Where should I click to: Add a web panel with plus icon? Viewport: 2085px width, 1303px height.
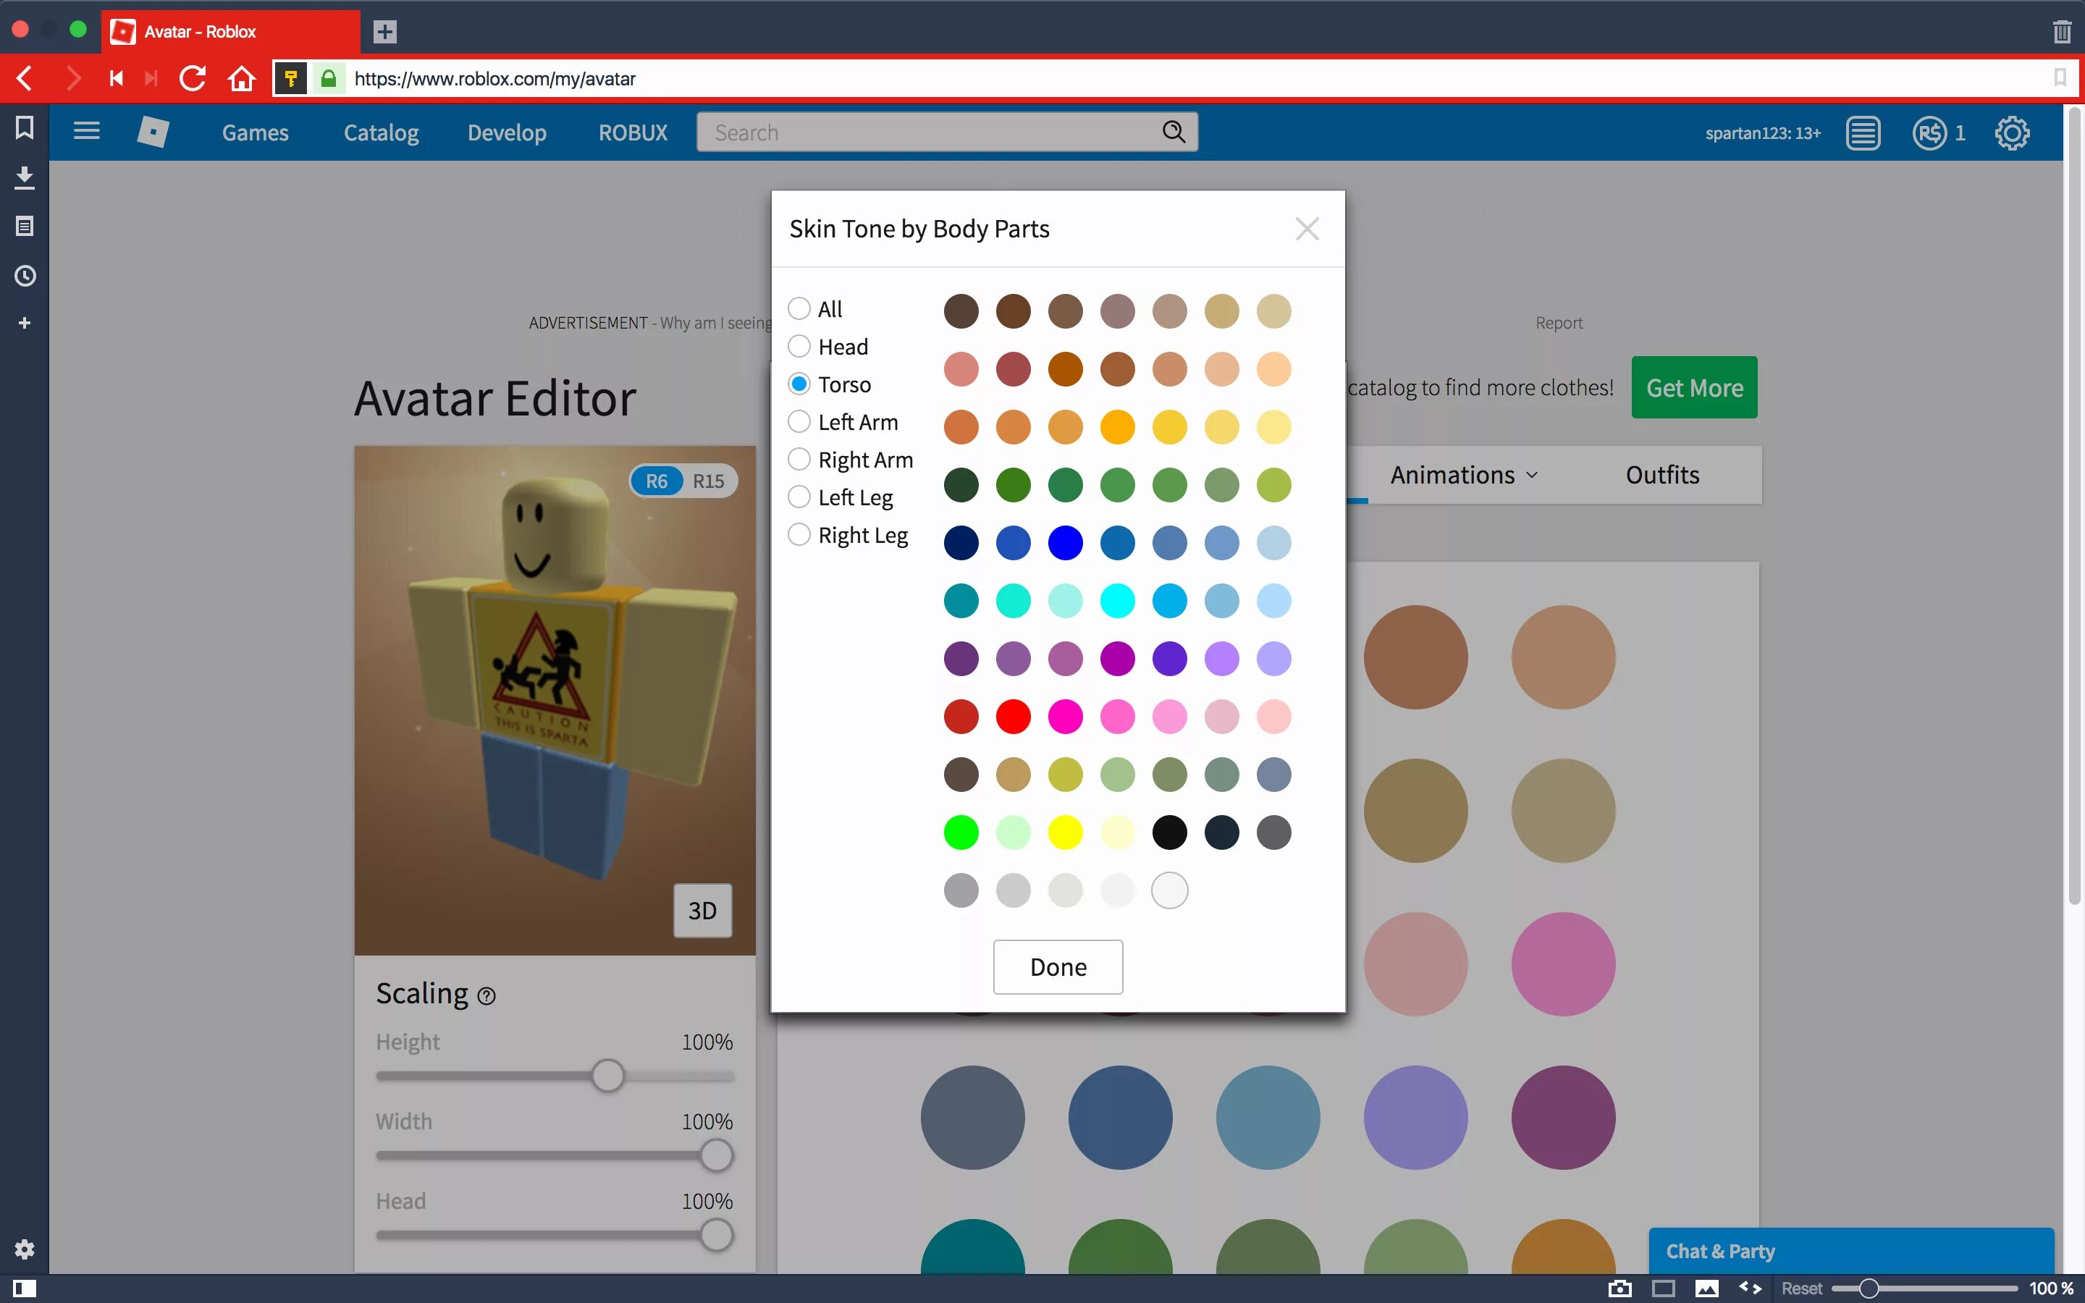(x=24, y=323)
